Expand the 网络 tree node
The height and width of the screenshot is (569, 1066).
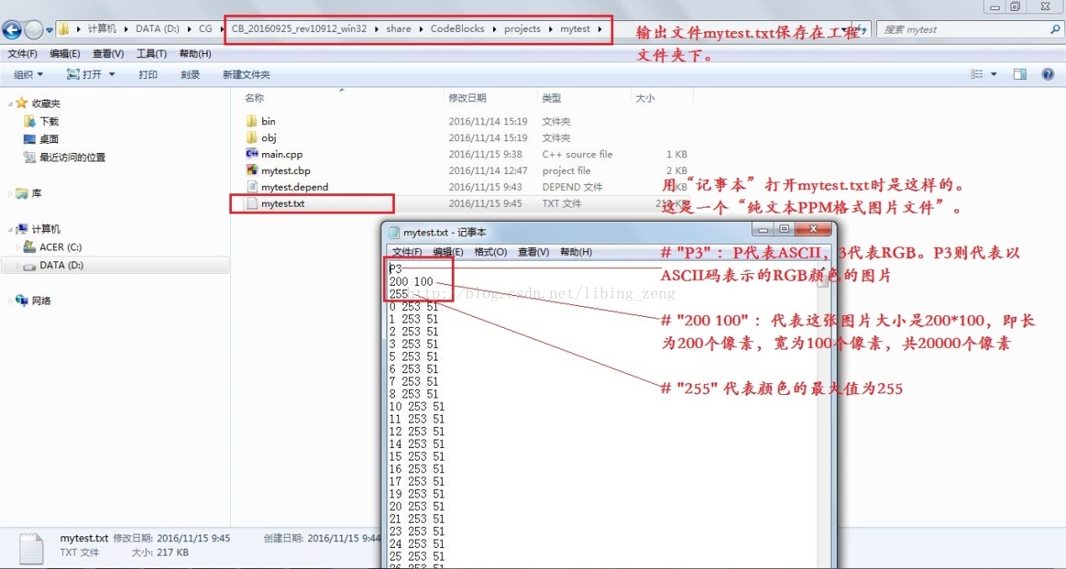coord(10,301)
